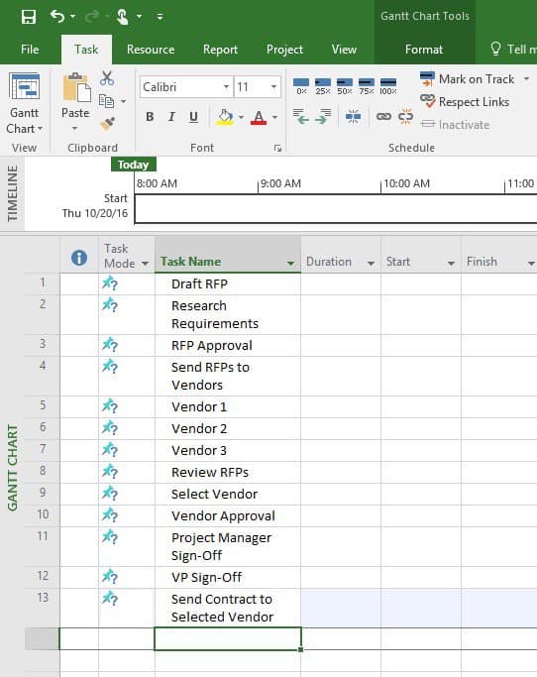Click the Respect Links button
This screenshot has height=677, width=537.
pyautogui.click(x=466, y=102)
